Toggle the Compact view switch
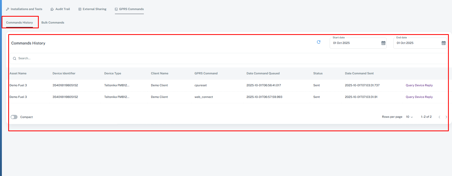452x176 pixels. click(14, 117)
